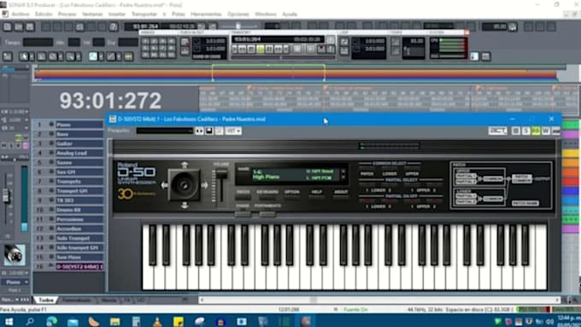Toggle the D-50 PORTAMENTO button

pos(267,213)
